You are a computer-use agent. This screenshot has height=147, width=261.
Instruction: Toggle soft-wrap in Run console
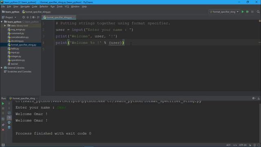[9, 113]
